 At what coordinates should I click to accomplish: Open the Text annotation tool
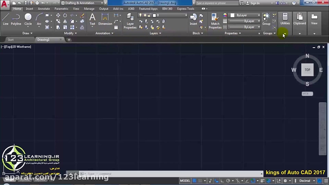click(92, 19)
